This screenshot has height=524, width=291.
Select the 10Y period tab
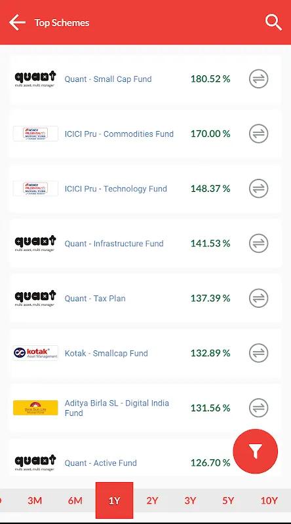(269, 500)
